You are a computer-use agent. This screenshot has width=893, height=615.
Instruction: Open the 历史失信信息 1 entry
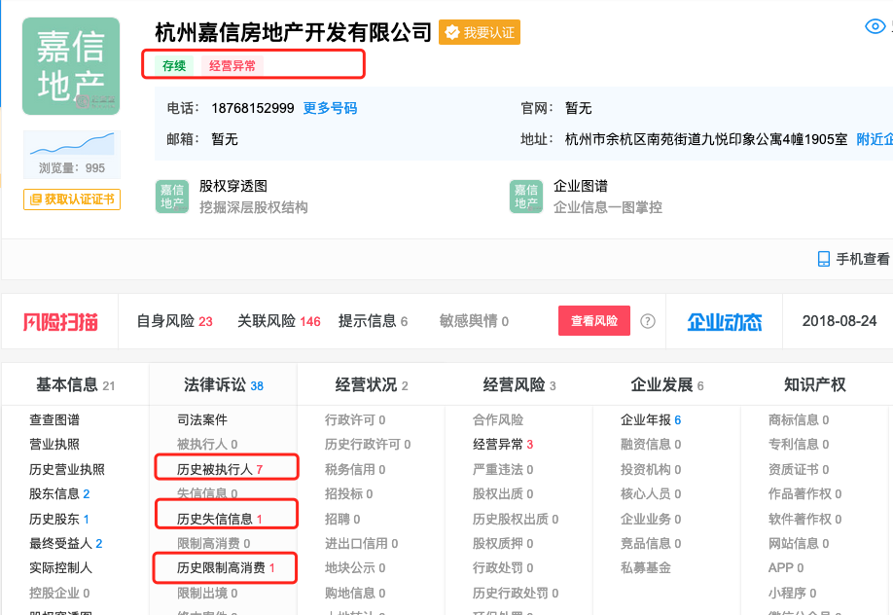pyautogui.click(x=220, y=520)
